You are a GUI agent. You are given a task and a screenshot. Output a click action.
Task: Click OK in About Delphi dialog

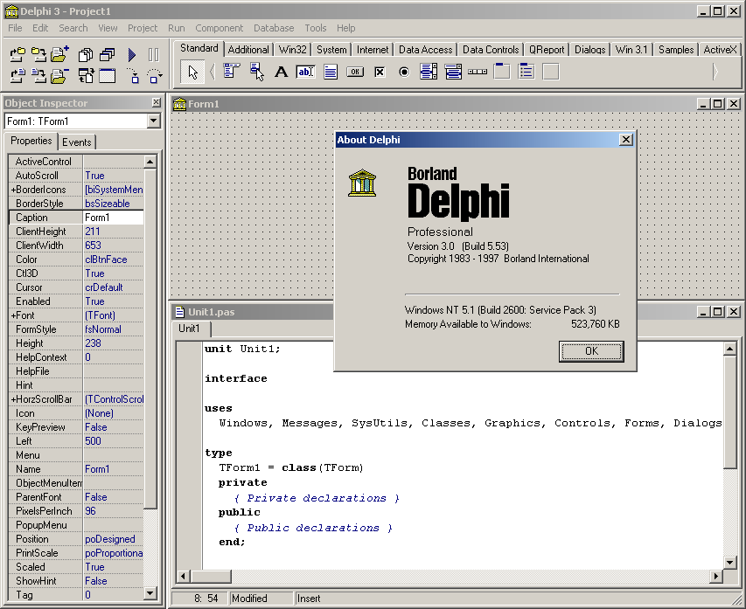pos(591,351)
